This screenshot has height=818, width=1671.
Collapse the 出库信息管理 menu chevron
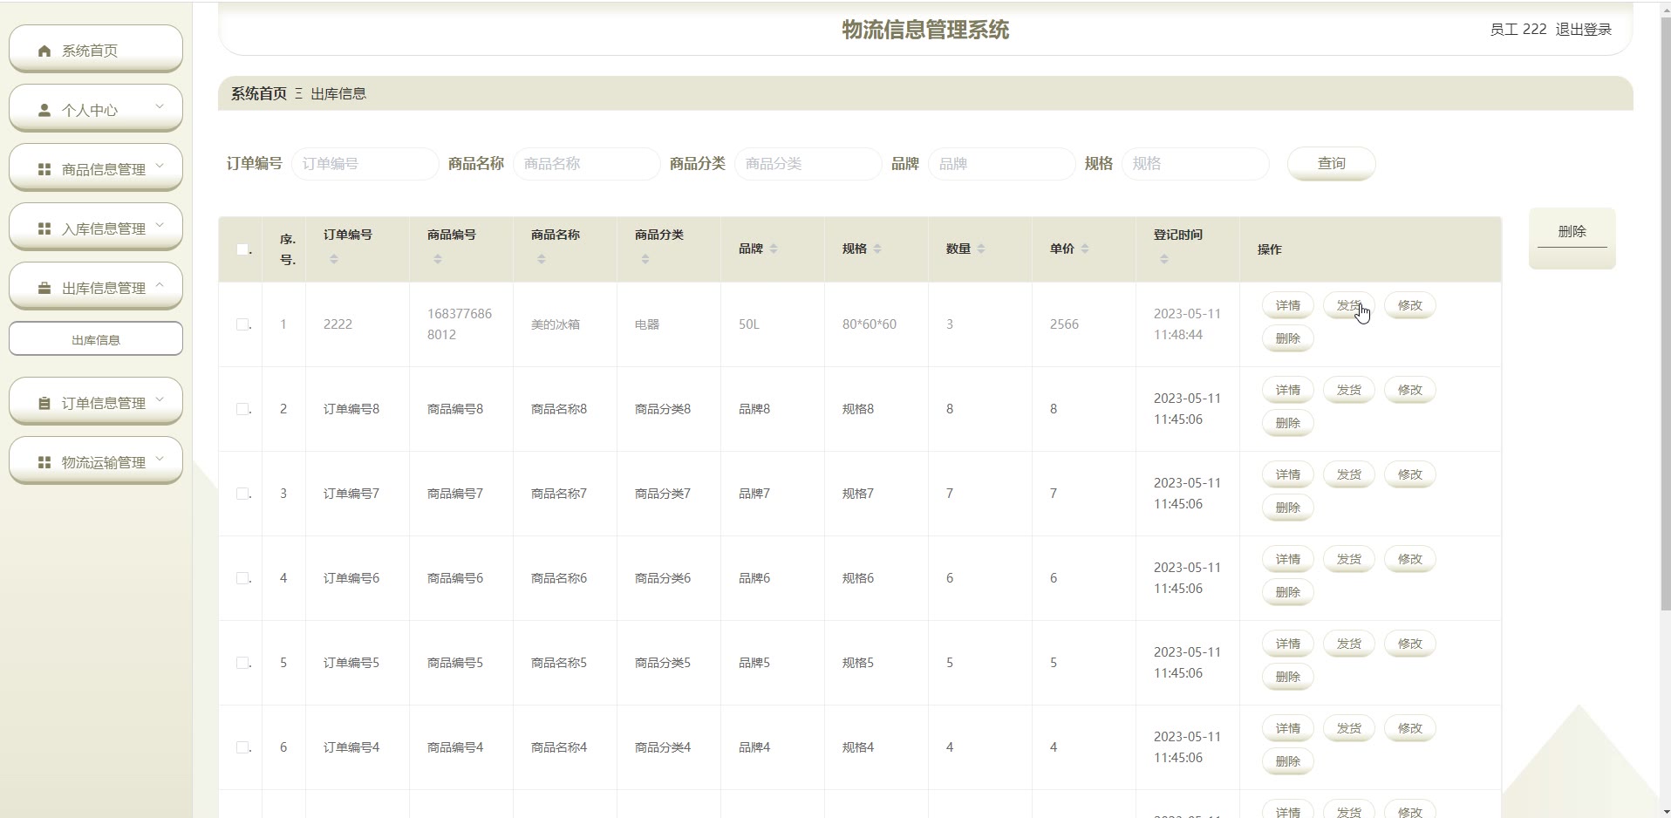point(160,284)
